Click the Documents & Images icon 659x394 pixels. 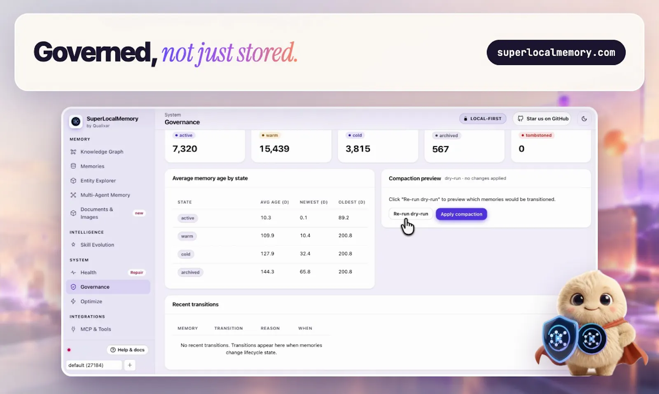73,213
